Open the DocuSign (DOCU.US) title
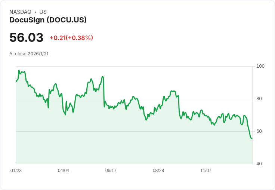 [x=48, y=20]
